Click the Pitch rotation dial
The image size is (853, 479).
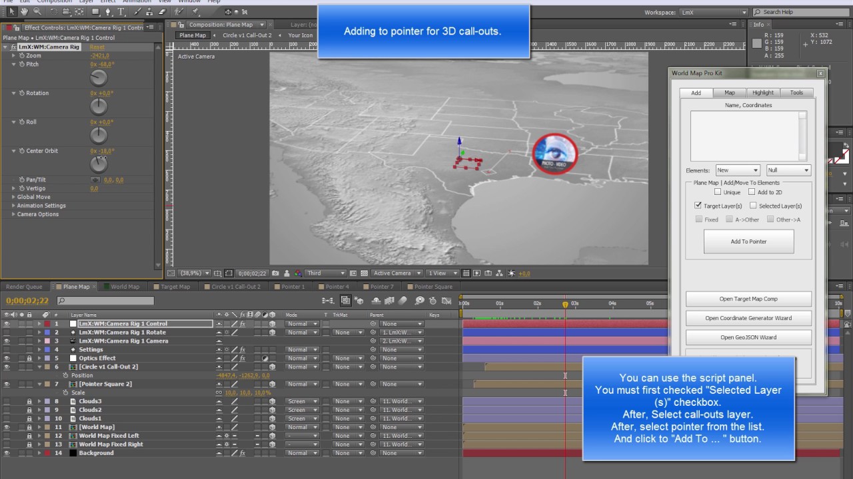tap(99, 78)
